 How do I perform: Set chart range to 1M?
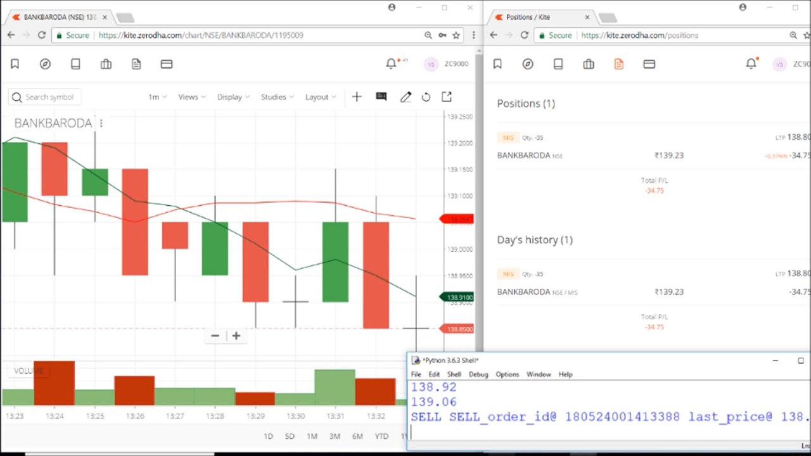click(x=312, y=436)
